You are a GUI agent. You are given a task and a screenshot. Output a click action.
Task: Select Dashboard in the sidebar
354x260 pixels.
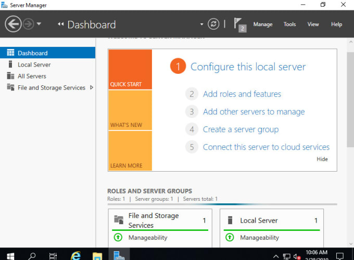pyautogui.click(x=48, y=53)
